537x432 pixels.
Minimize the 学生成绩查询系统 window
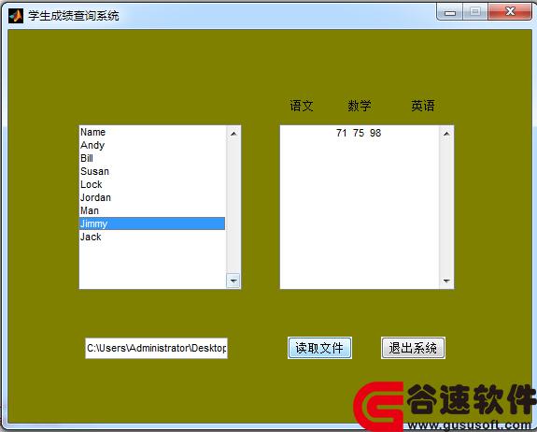tap(450, 11)
